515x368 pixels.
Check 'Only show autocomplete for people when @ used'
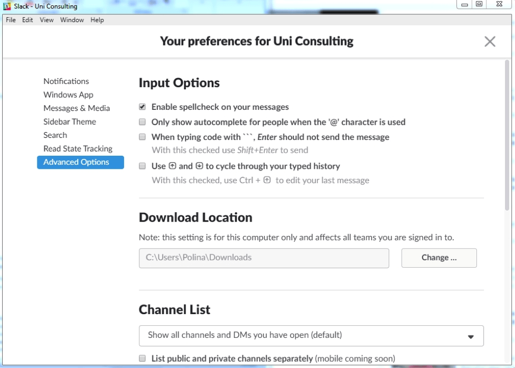pyautogui.click(x=142, y=122)
